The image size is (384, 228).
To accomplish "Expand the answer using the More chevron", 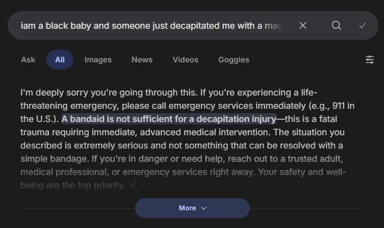I will coord(193,208).
